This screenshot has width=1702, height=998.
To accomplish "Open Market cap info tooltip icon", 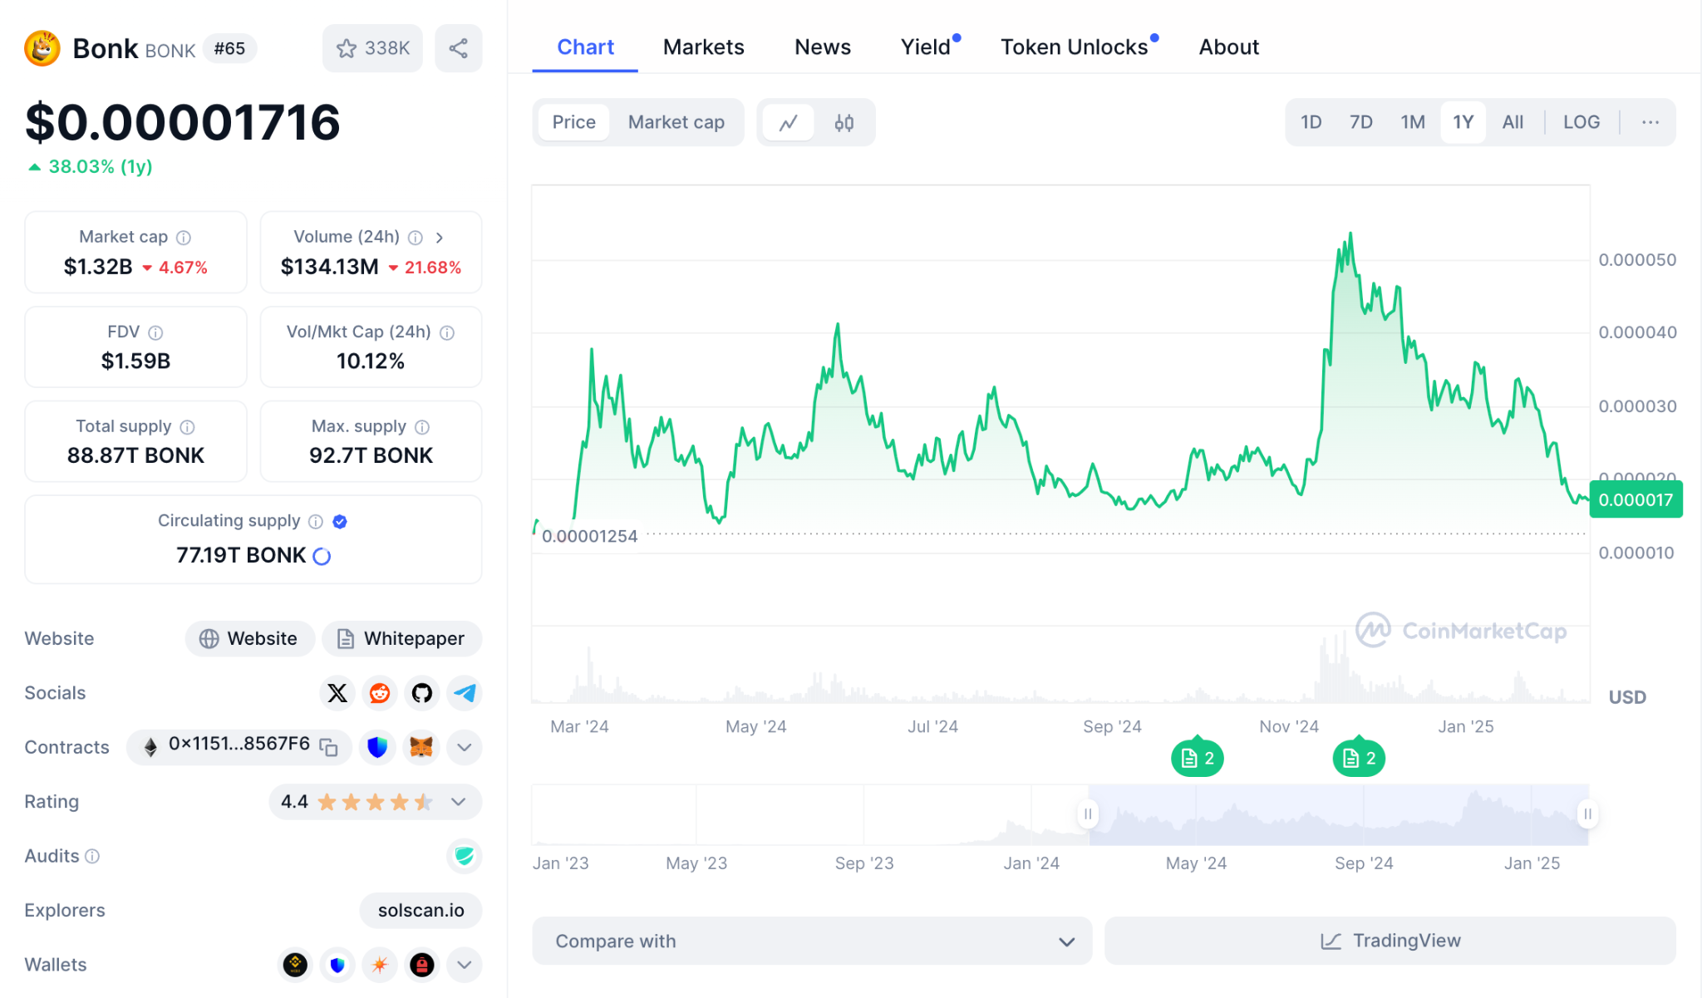I will click(184, 238).
